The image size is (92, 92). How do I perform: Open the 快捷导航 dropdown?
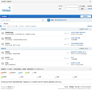click(86, 16)
